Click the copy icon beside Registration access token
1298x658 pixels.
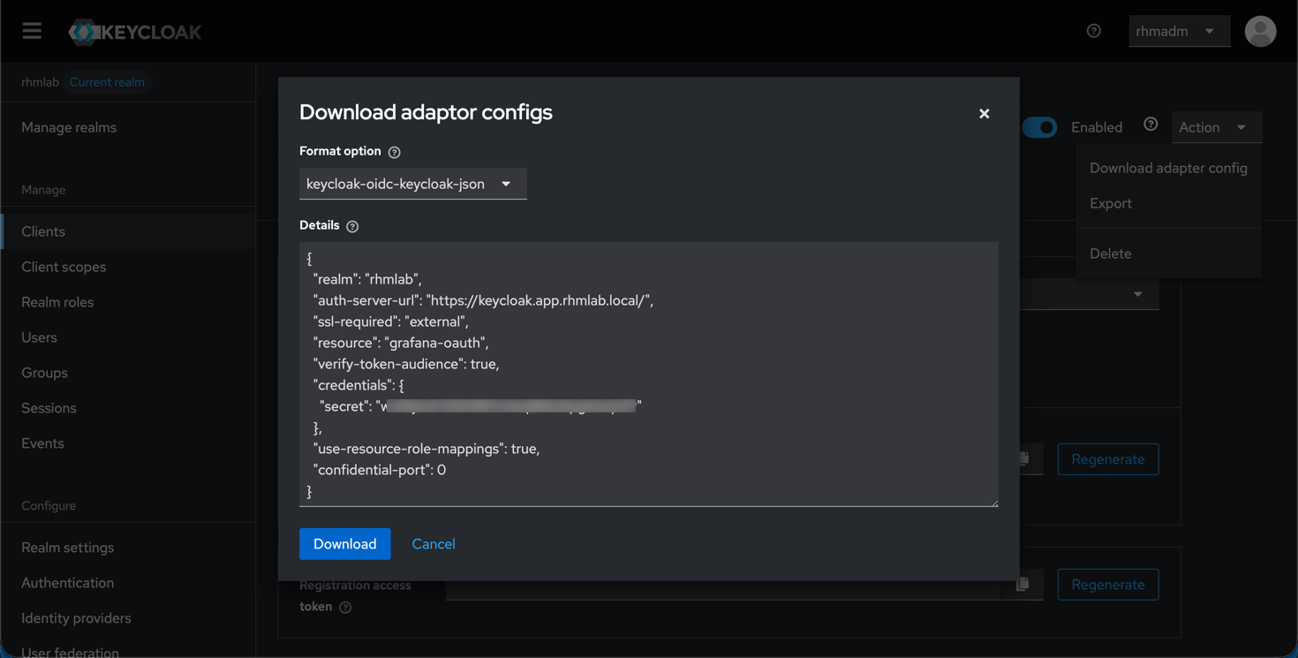pos(1023,584)
